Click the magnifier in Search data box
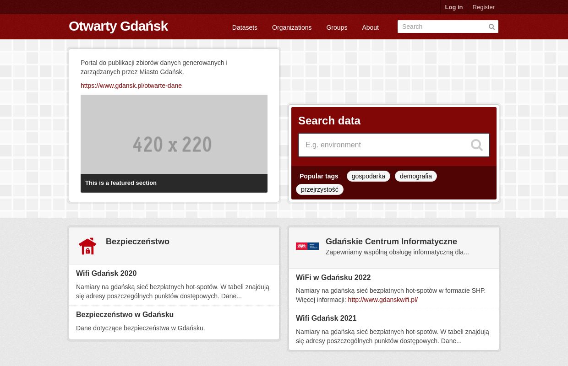Viewport: 568px width, 366px height. [477, 145]
